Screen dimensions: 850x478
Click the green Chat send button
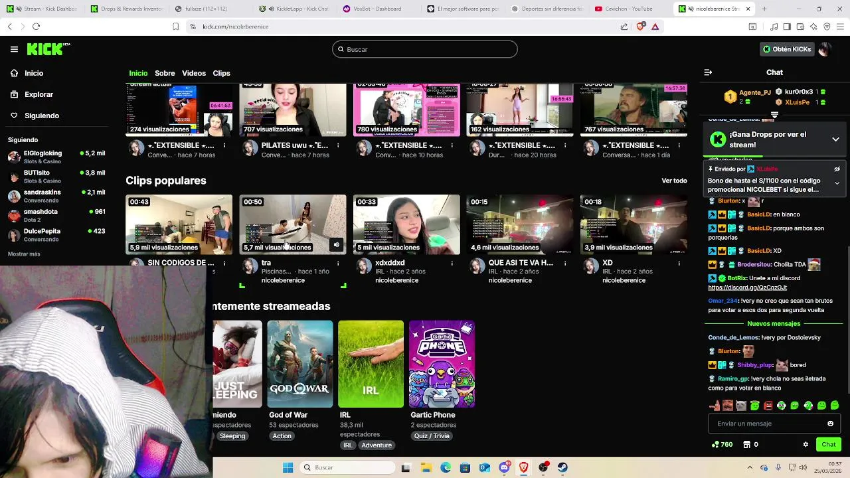tap(829, 445)
